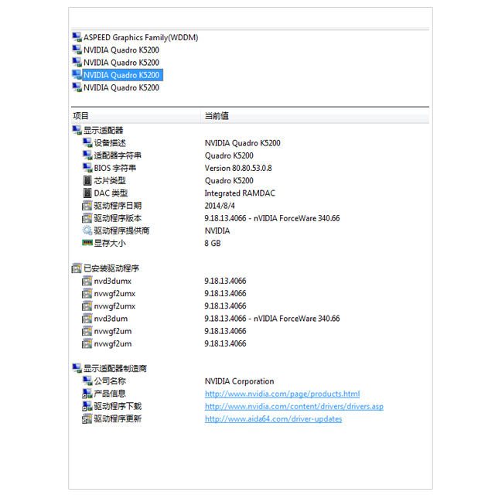Click the BIOS 字符串 row icon
Viewport: 495px width, 495px height.
pos(87,168)
